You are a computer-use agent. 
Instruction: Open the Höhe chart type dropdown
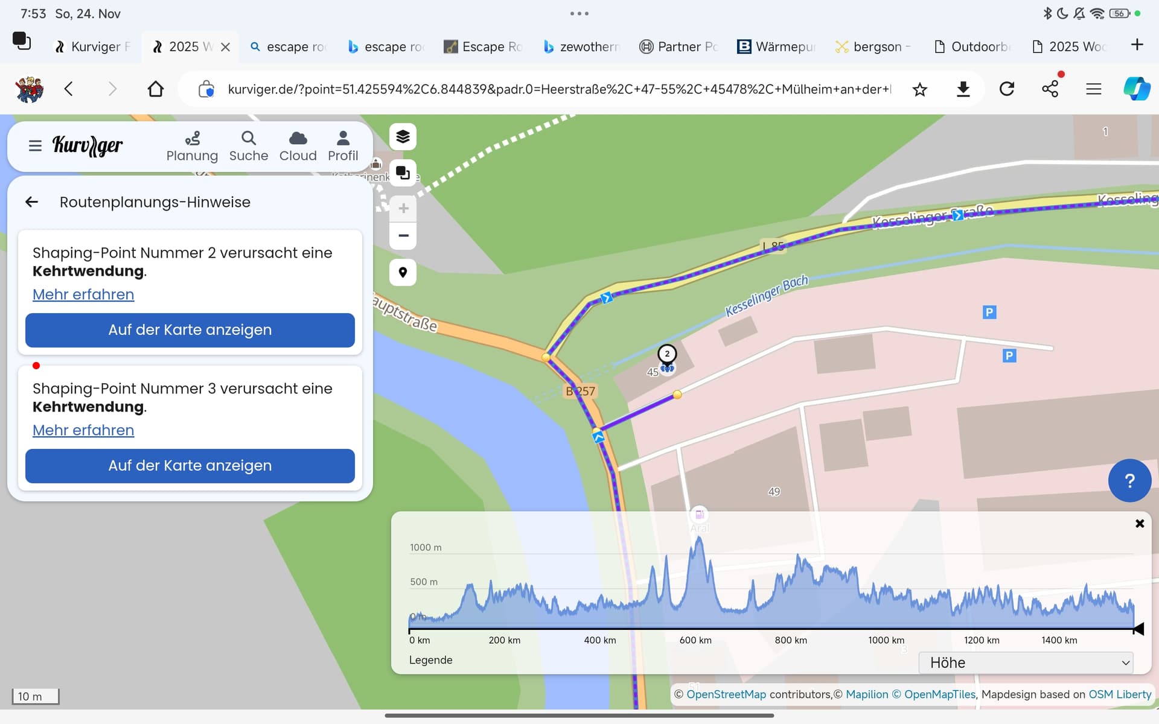[x=1026, y=662]
